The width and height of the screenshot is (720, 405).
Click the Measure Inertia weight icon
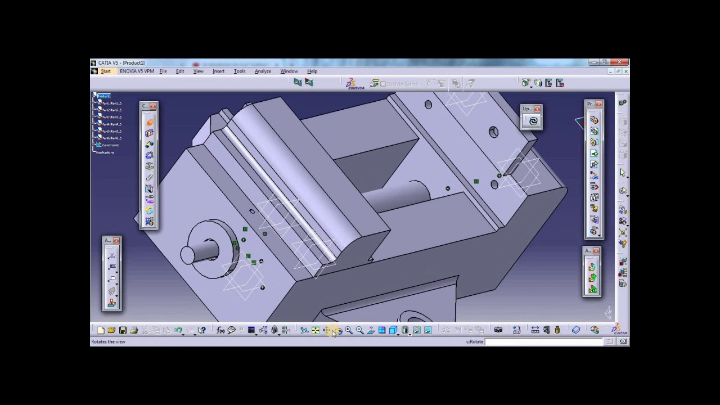557,330
